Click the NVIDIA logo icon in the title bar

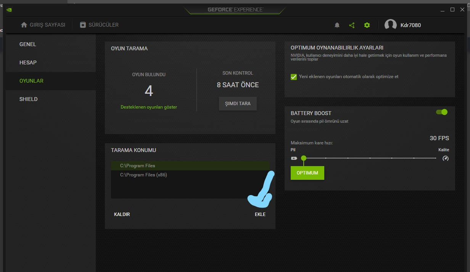(9, 10)
